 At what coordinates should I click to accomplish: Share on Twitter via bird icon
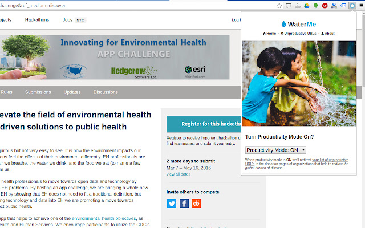pyautogui.click(x=172, y=203)
